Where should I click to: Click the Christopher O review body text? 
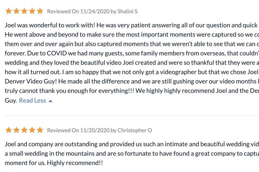point(132,153)
